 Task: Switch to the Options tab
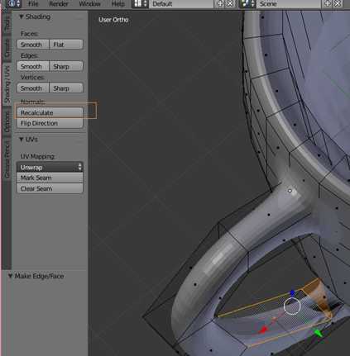tap(7, 121)
